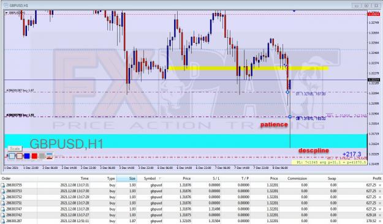Select order icon for order 286303742
This screenshot has height=224, width=383.
point(3,215)
